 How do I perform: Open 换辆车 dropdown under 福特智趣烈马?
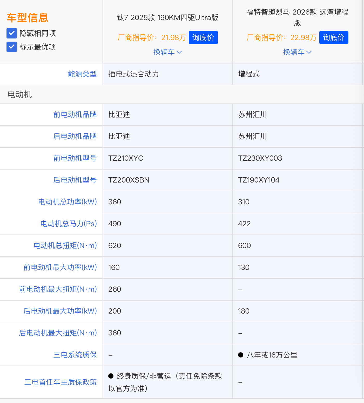(297, 52)
